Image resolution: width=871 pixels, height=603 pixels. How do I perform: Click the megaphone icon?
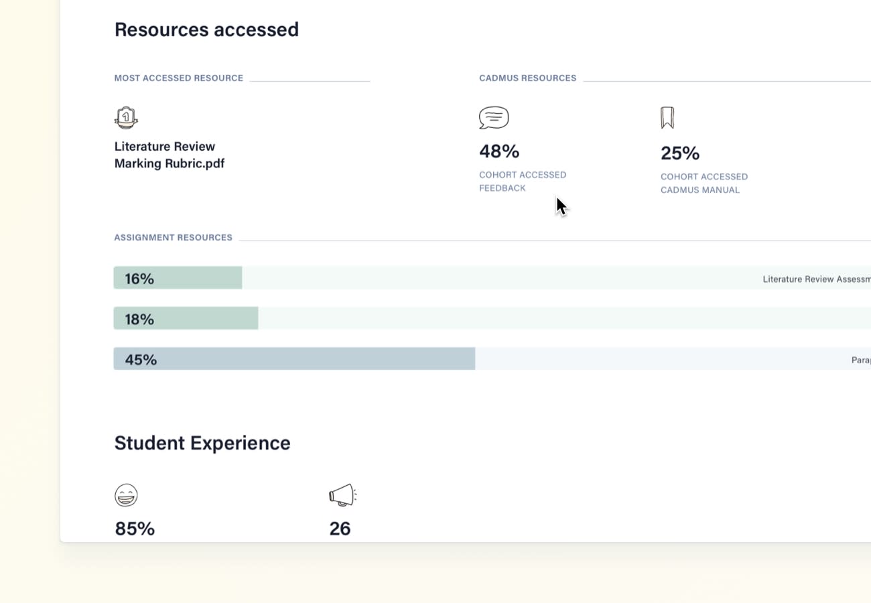(x=342, y=495)
